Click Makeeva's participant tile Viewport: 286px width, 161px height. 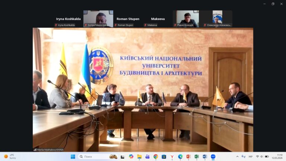[x=158, y=19]
